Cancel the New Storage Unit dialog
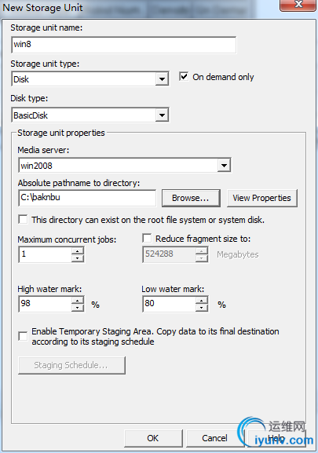This screenshot has height=453, width=318. pos(214,438)
